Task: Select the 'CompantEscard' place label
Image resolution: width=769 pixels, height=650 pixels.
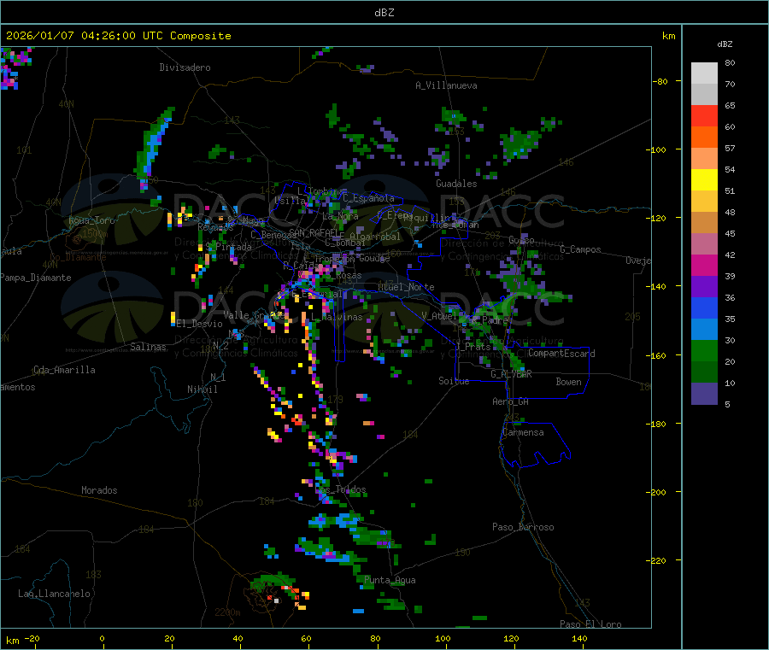Action: (561, 354)
